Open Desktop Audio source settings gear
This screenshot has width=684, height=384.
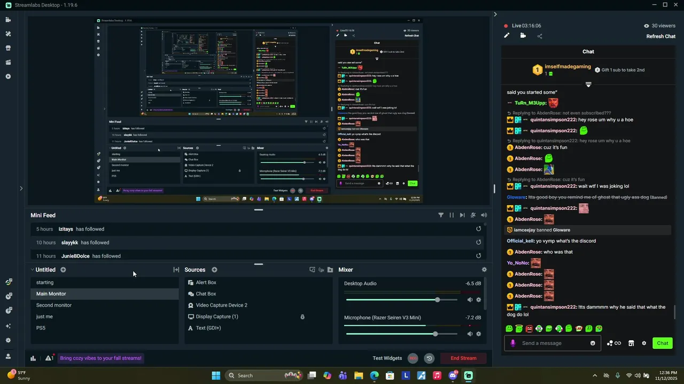478,300
